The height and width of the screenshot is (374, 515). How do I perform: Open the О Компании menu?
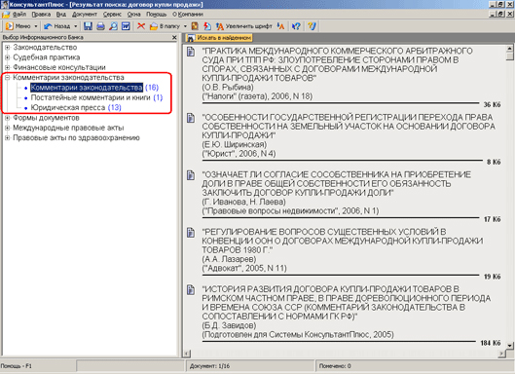pos(188,15)
